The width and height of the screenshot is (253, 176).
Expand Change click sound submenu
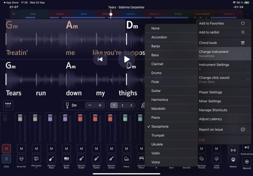tap(223, 80)
